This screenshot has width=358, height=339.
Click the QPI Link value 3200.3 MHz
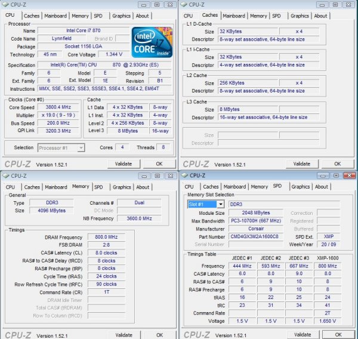coord(58,131)
